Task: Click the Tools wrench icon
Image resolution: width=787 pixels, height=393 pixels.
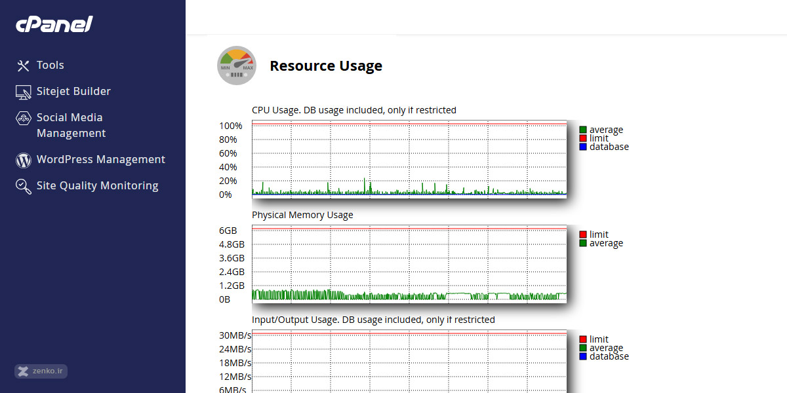Action: [x=24, y=65]
